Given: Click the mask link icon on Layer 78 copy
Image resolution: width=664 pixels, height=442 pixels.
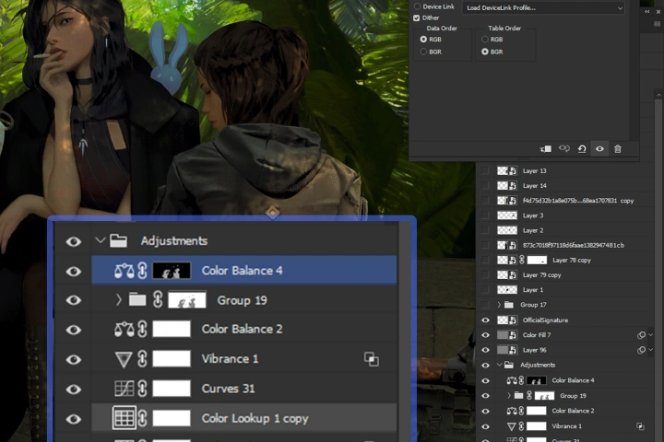Looking at the screenshot, I should click(x=522, y=260).
